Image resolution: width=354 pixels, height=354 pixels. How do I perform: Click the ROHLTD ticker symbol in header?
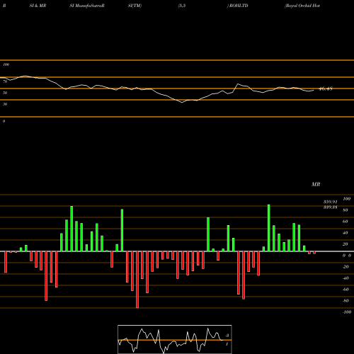point(239,6)
